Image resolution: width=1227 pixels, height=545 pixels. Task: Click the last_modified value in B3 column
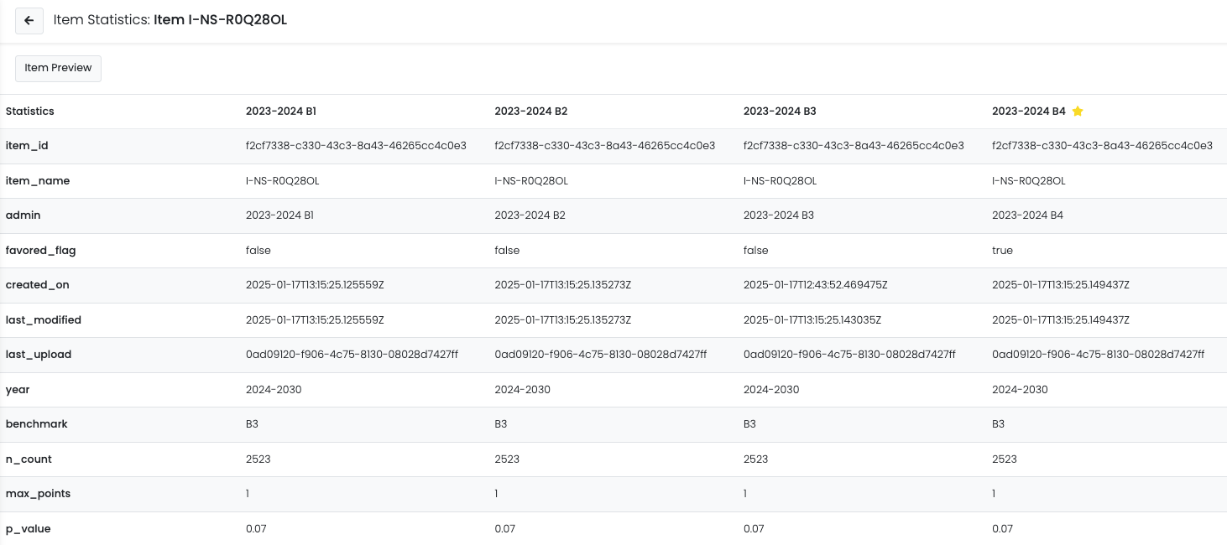pos(812,320)
